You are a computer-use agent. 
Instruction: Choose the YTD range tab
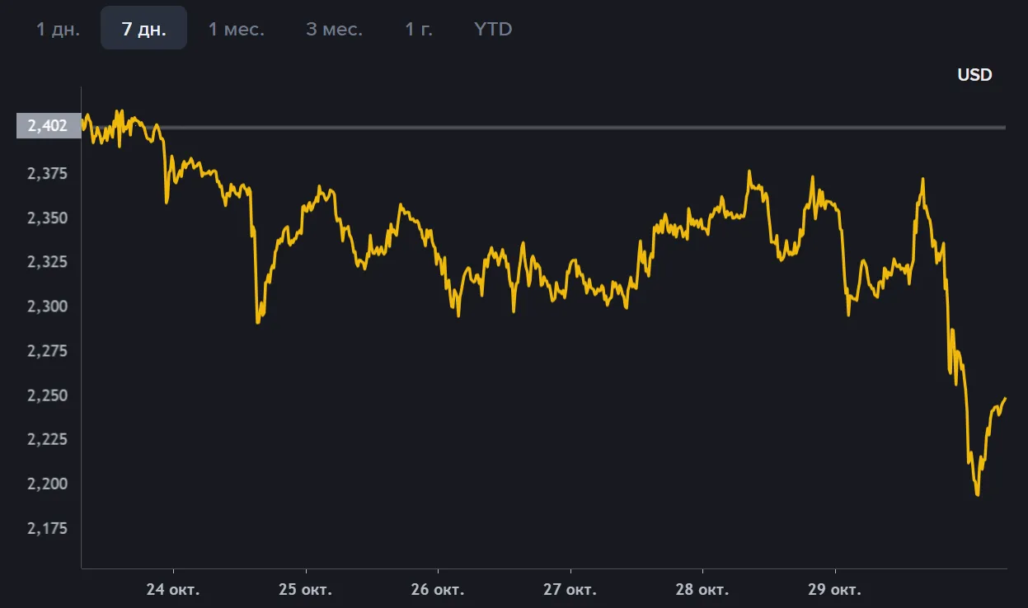point(493,29)
